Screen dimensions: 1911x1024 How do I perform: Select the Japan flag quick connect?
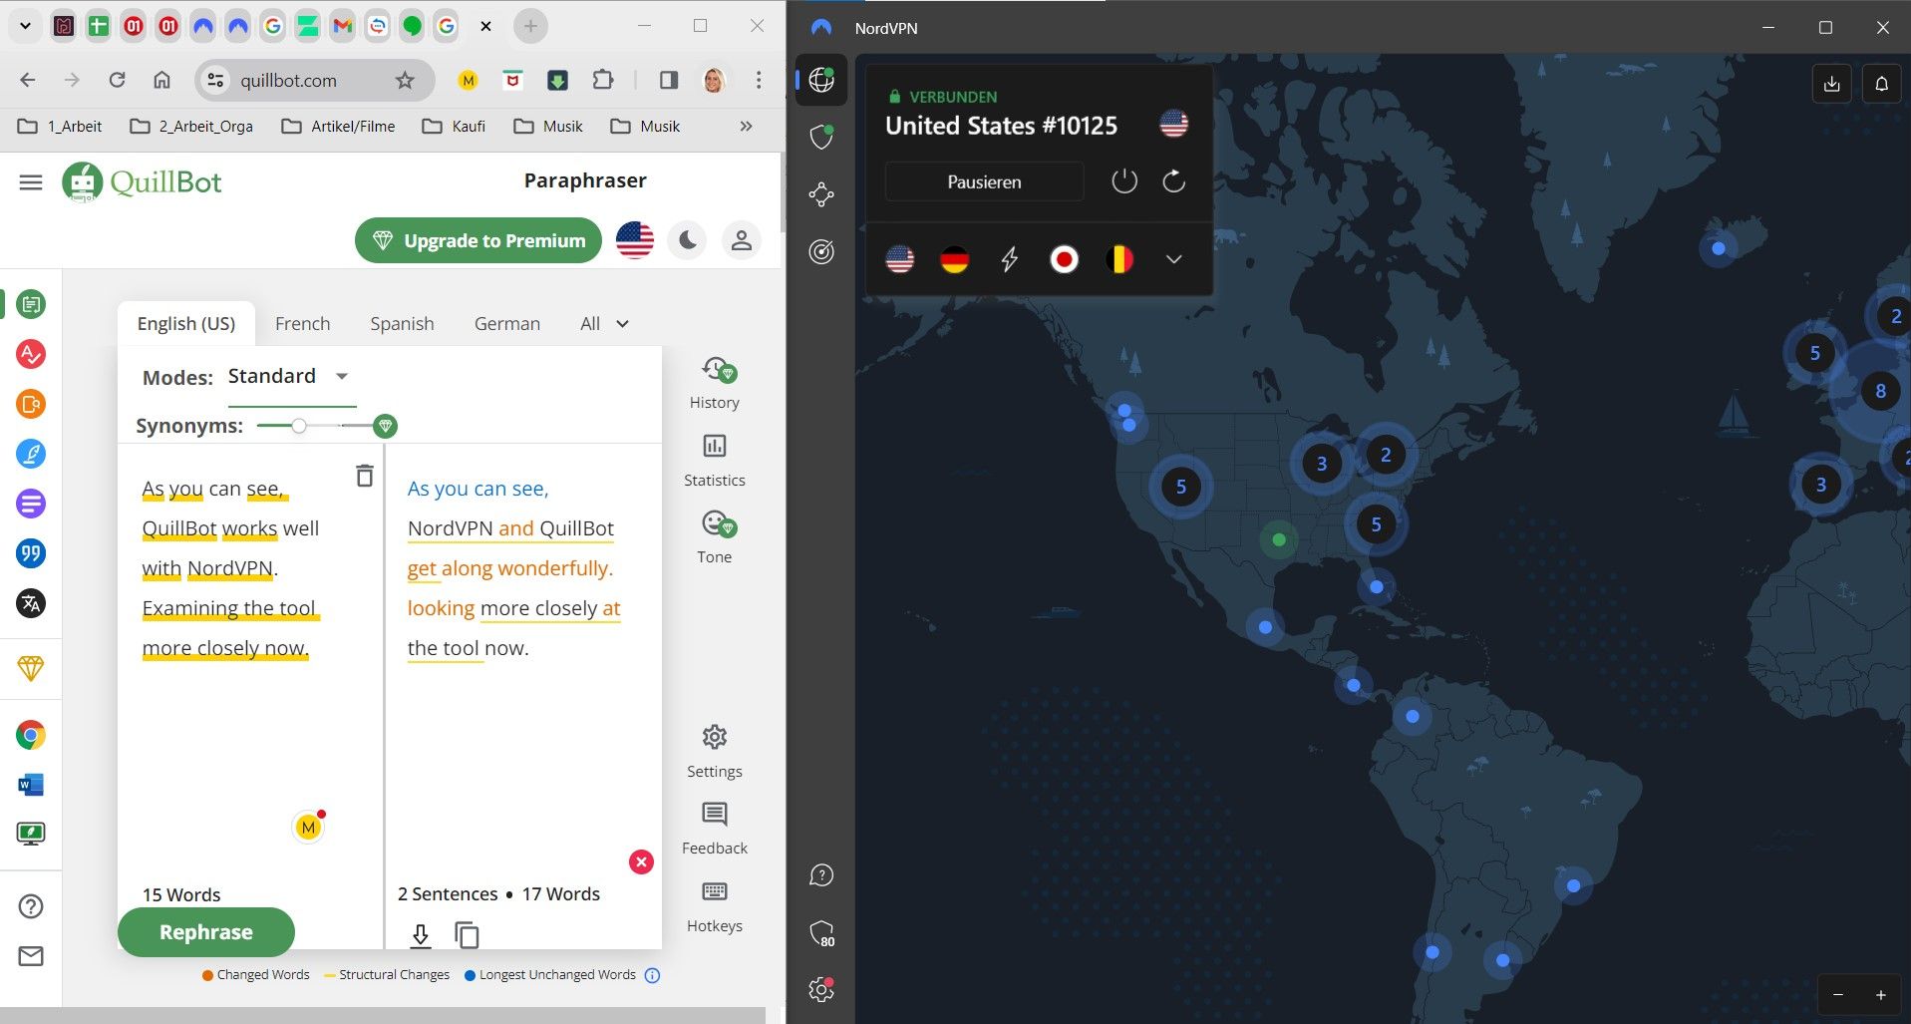[1065, 259]
